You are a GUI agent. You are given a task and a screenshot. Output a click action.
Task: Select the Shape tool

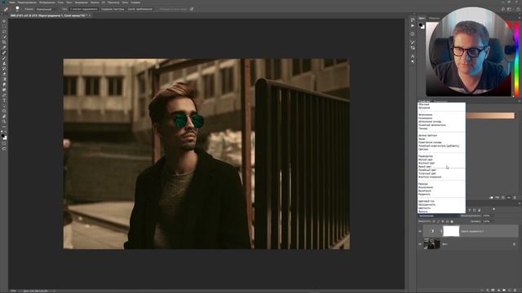[x=4, y=111]
